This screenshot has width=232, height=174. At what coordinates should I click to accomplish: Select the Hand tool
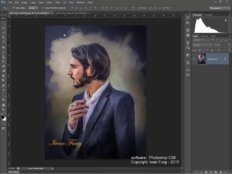coord(3,105)
